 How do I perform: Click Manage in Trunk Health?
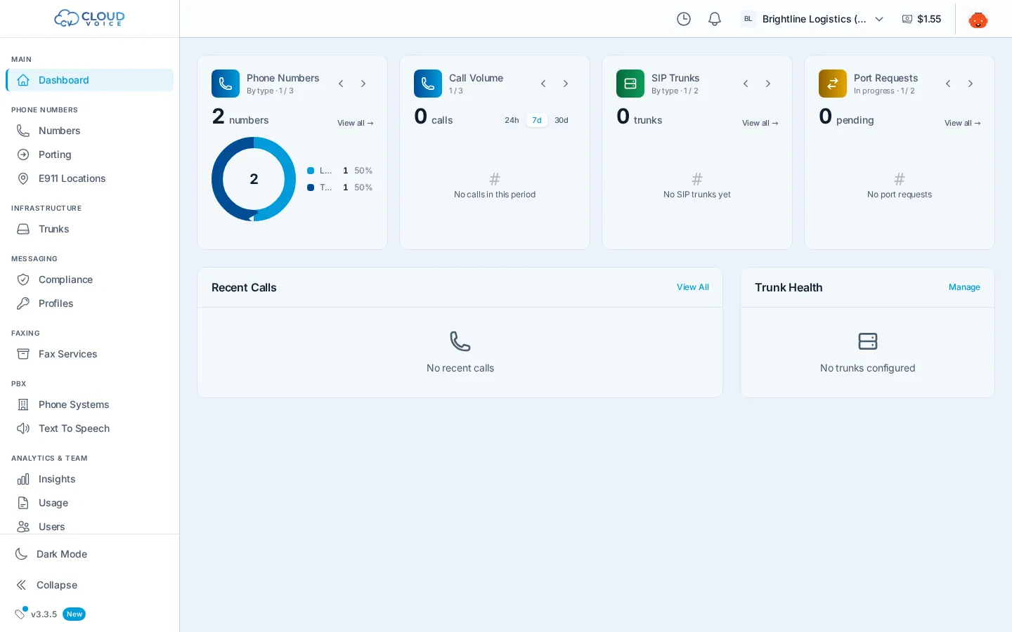tap(964, 287)
